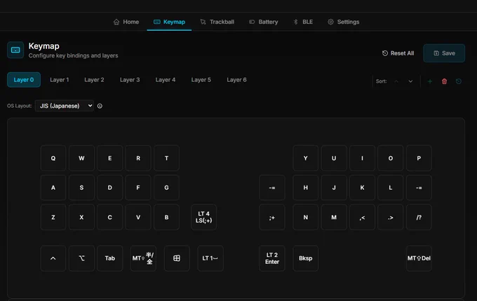
Task: Select the /? key
Action: coord(419,217)
